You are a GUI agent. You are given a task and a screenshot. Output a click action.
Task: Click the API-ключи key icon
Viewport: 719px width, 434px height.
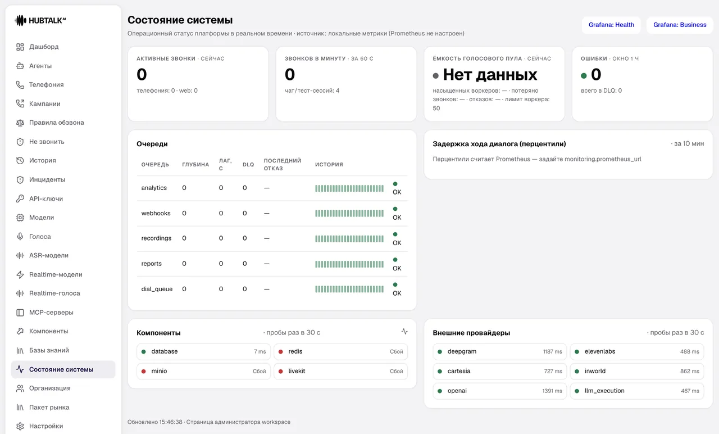coord(20,198)
